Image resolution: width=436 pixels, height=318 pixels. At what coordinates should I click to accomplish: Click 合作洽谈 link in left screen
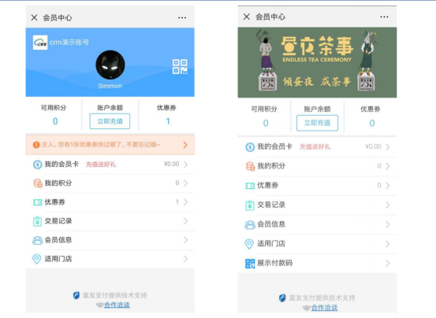pos(117,305)
